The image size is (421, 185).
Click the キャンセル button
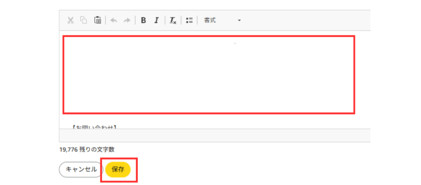(x=81, y=170)
